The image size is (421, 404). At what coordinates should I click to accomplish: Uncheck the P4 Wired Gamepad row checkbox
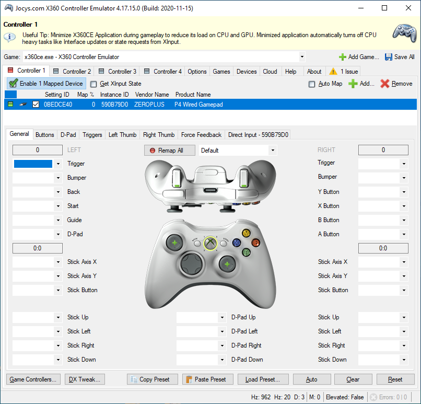point(36,105)
